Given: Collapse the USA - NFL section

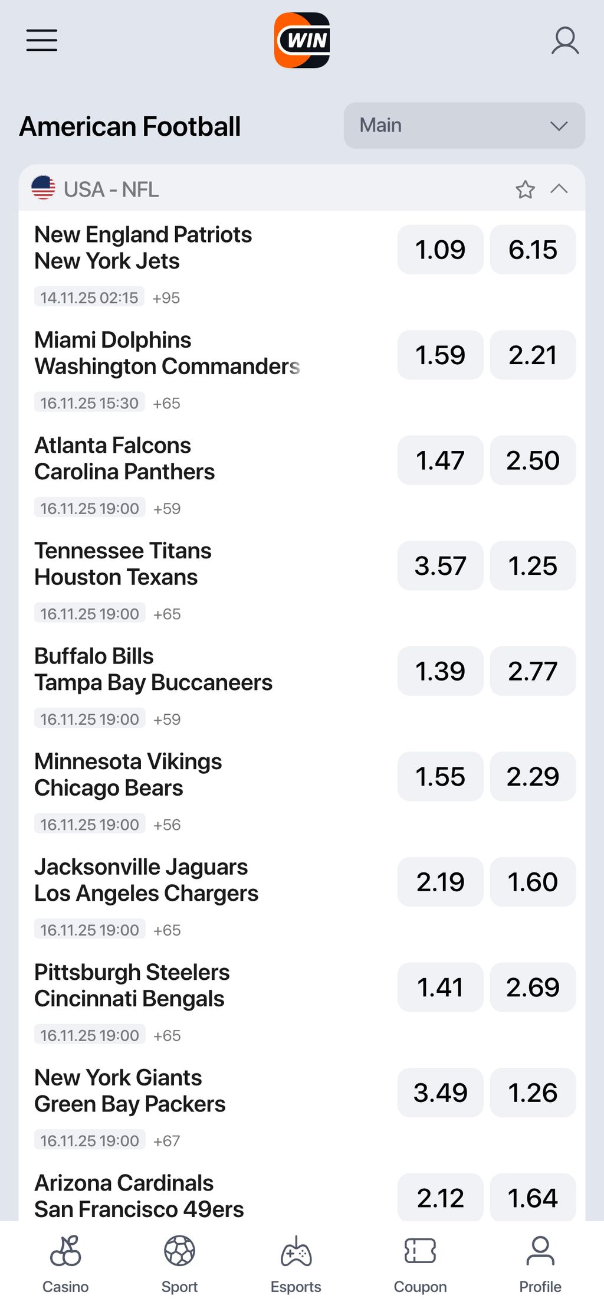Looking at the screenshot, I should click(559, 189).
